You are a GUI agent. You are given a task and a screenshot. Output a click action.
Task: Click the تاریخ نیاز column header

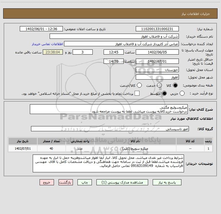coord(23,141)
